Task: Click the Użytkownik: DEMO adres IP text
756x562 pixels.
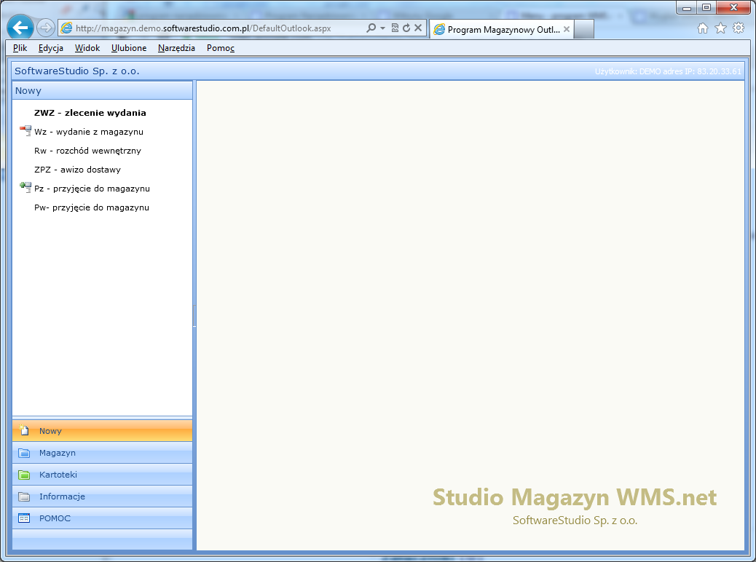Action: pyautogui.click(x=668, y=71)
